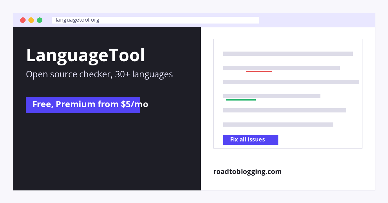Click the LanguageTool heading
388x203 pixels.
86,55
